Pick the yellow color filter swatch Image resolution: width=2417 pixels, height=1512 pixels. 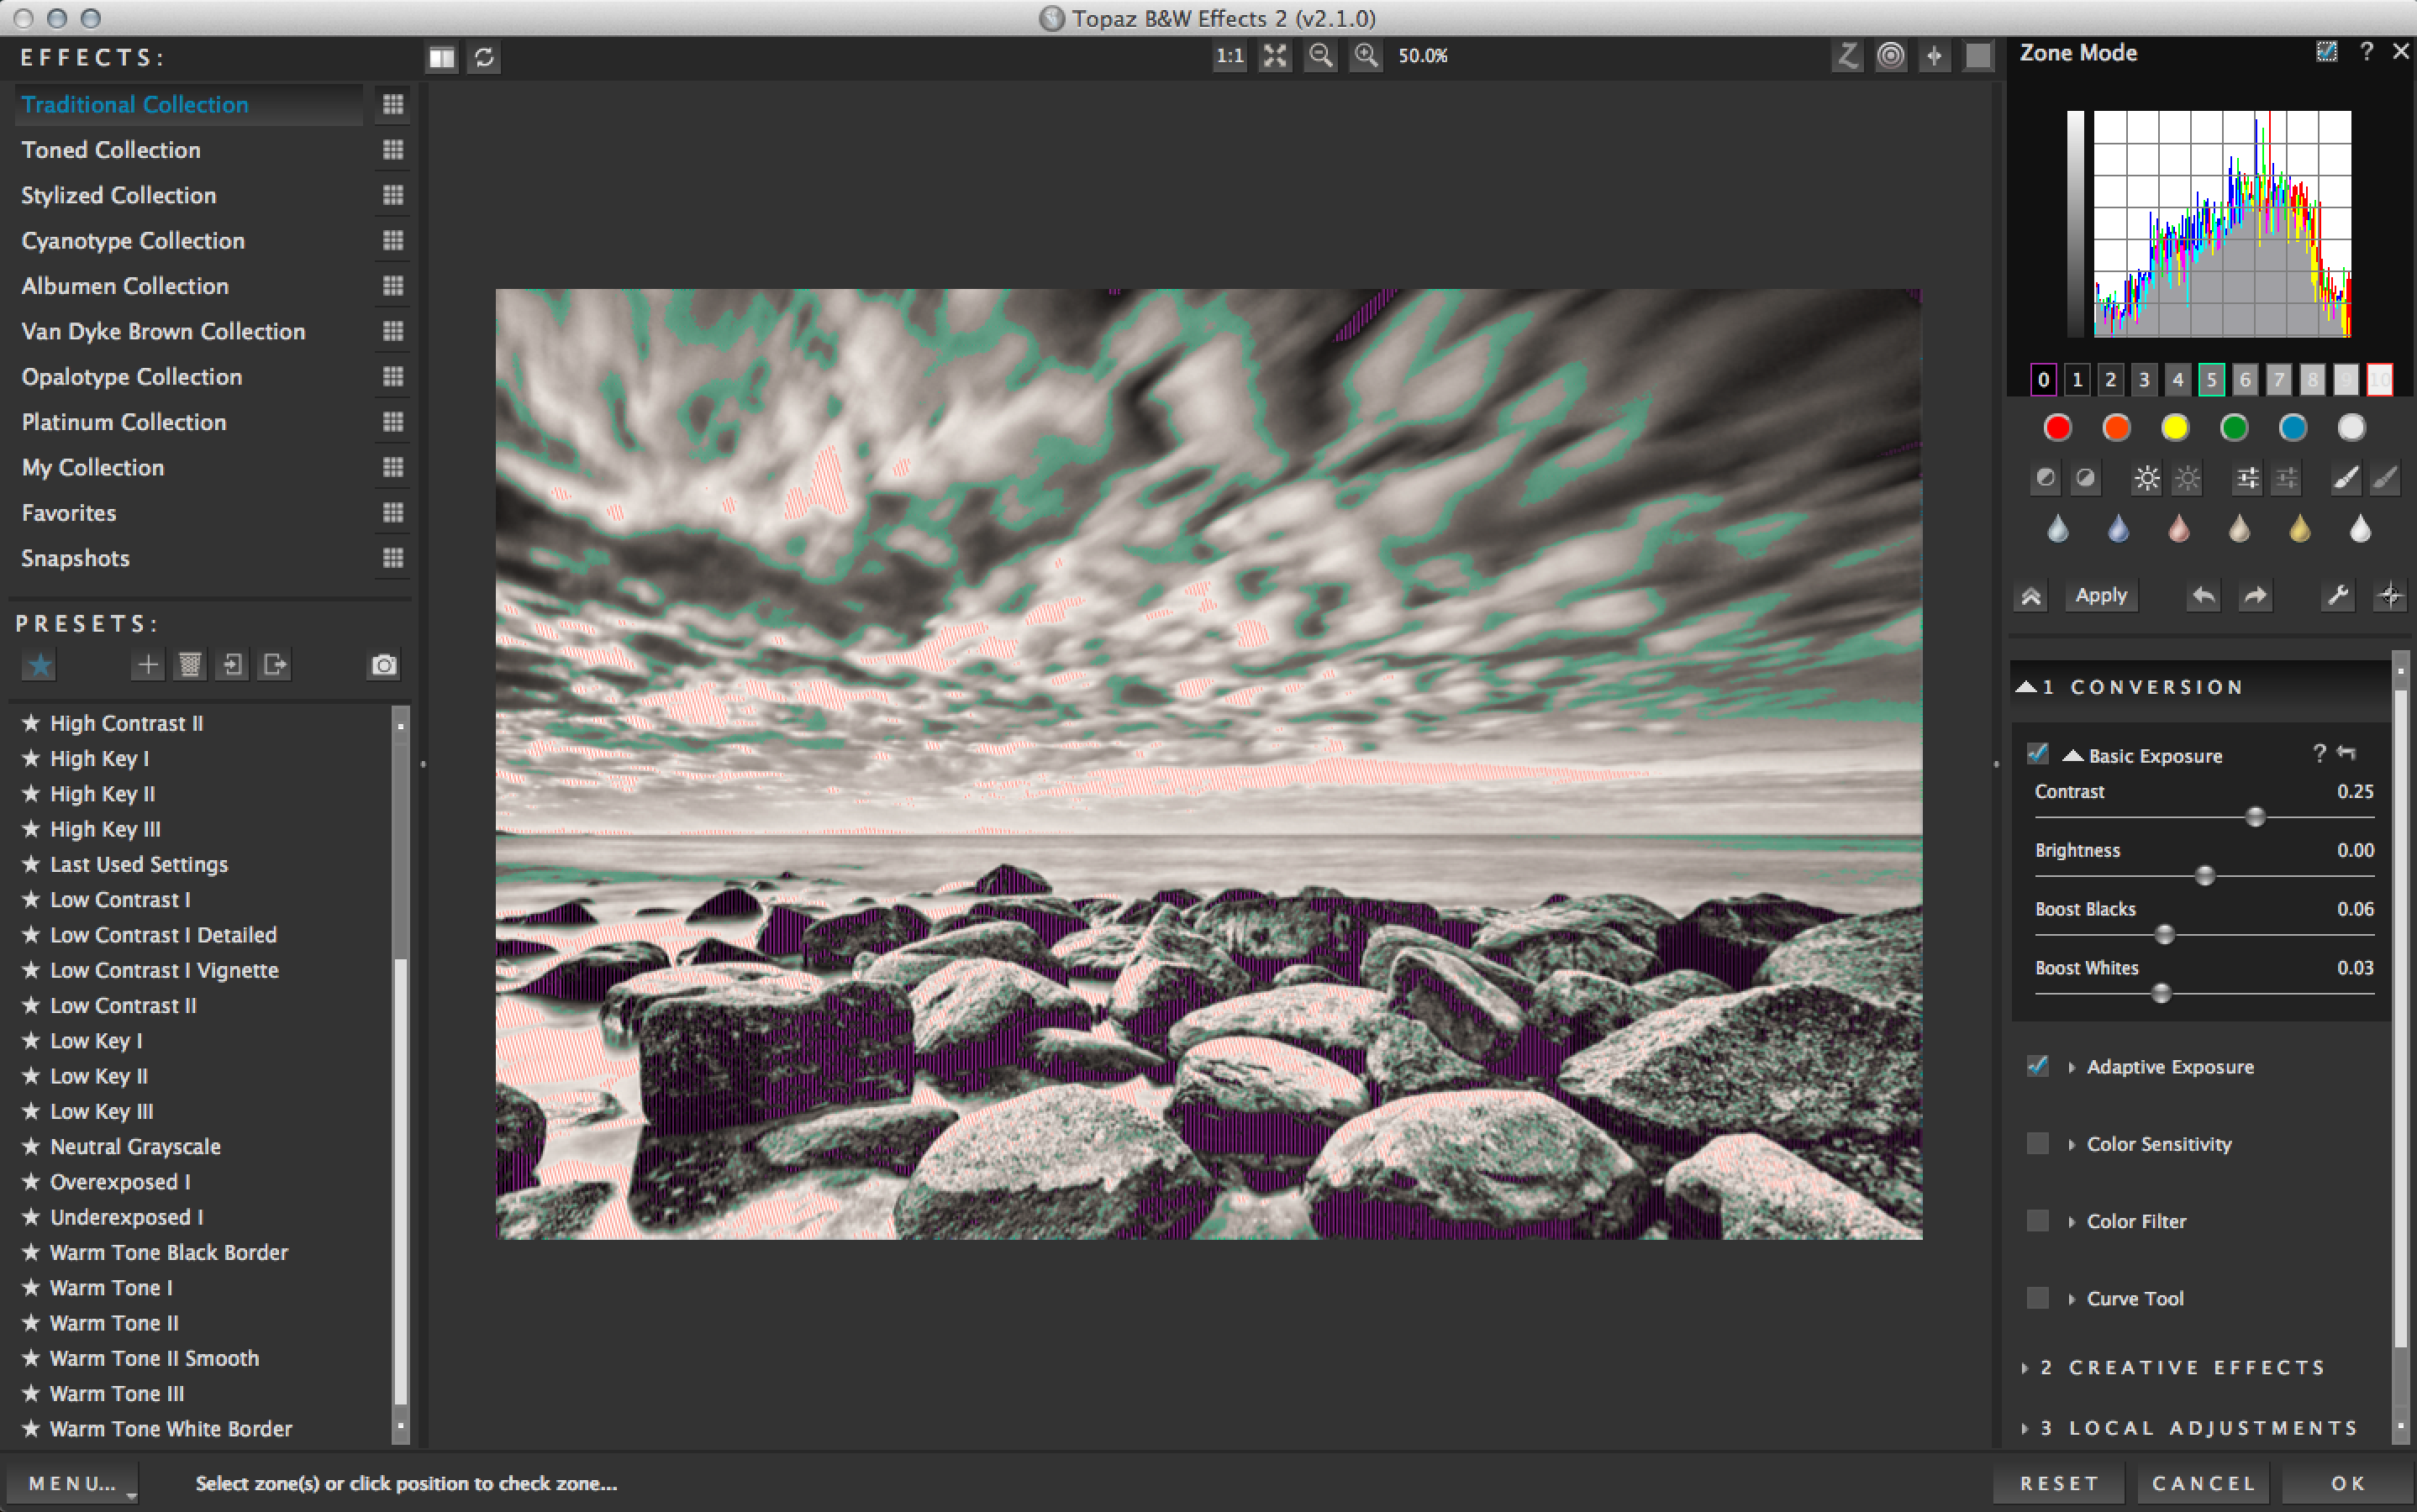tap(2174, 428)
